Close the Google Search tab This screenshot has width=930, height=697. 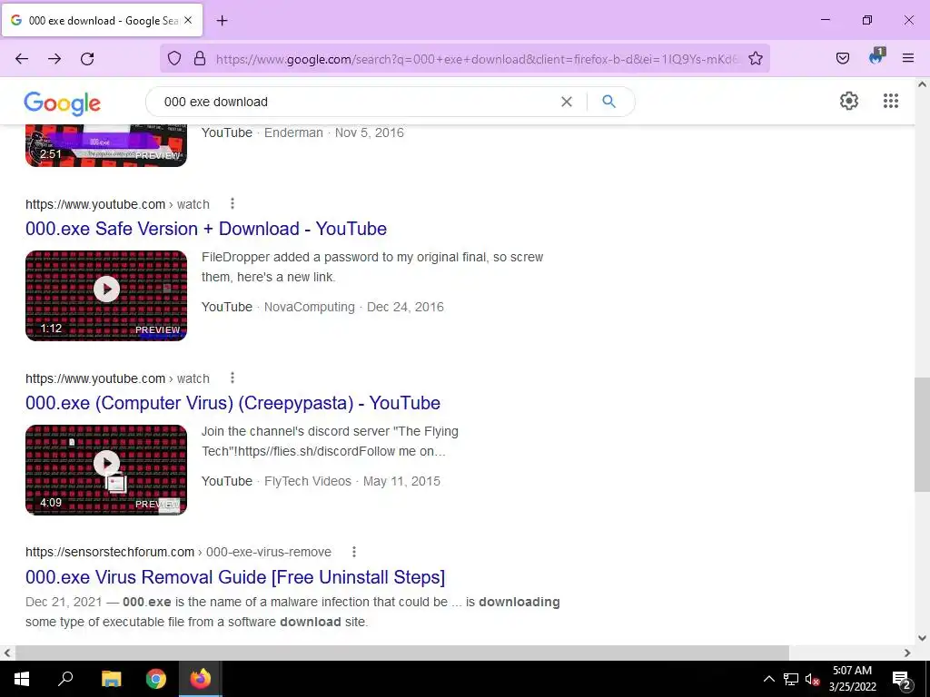[x=188, y=20]
